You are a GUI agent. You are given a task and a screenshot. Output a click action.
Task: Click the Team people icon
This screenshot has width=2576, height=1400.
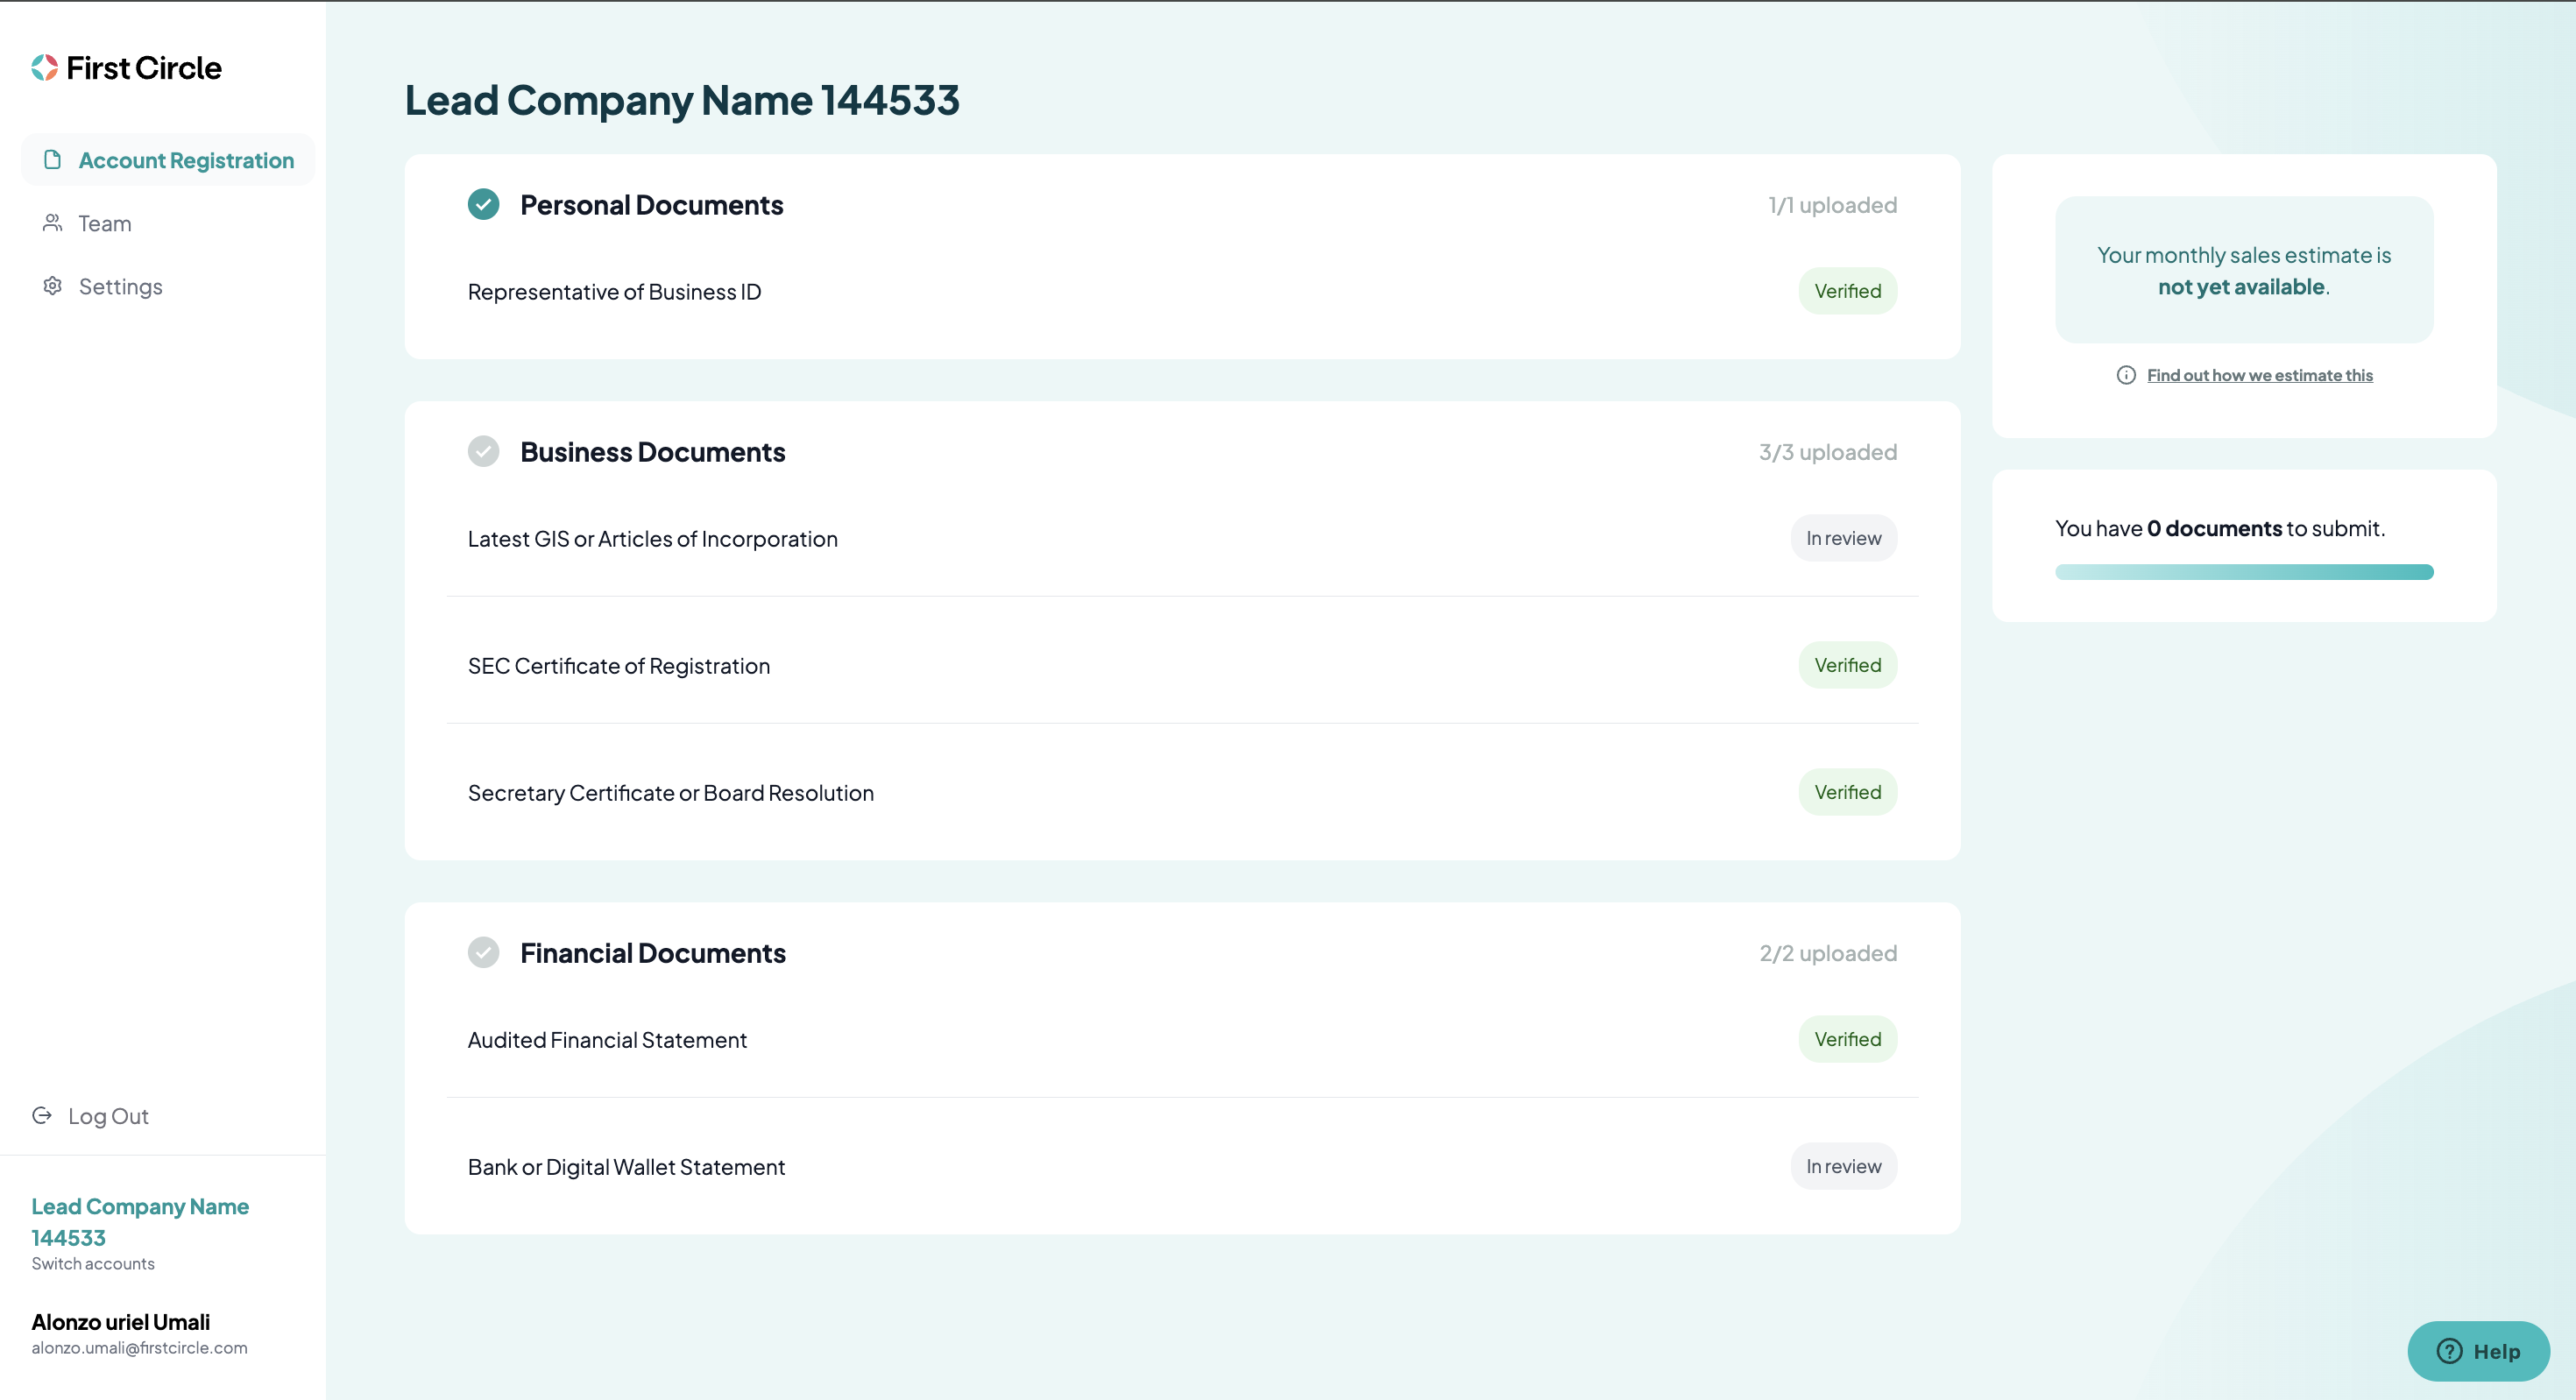(53, 222)
